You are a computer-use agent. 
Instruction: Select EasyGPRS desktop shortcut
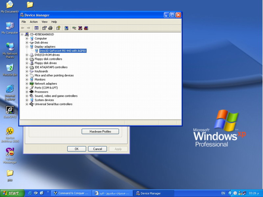[x=10, y=112]
